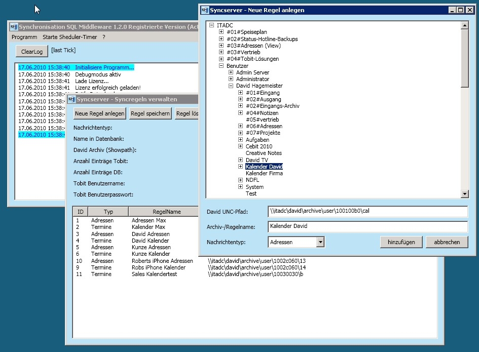Open the Starte Sheduler-Timer menu

pos(69,37)
